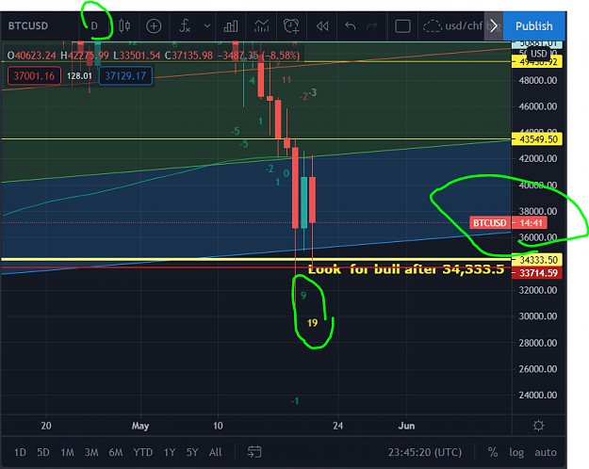The image size is (589, 469).
Task: Click the 128.01 spread value
Action: pyautogui.click(x=79, y=76)
